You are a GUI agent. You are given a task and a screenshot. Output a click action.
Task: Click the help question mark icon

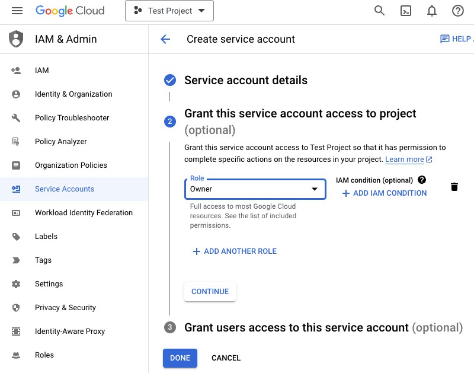click(457, 11)
